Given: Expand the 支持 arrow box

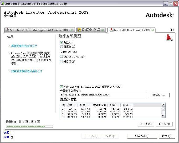Looking at the screenshot, I should tap(12, 137).
